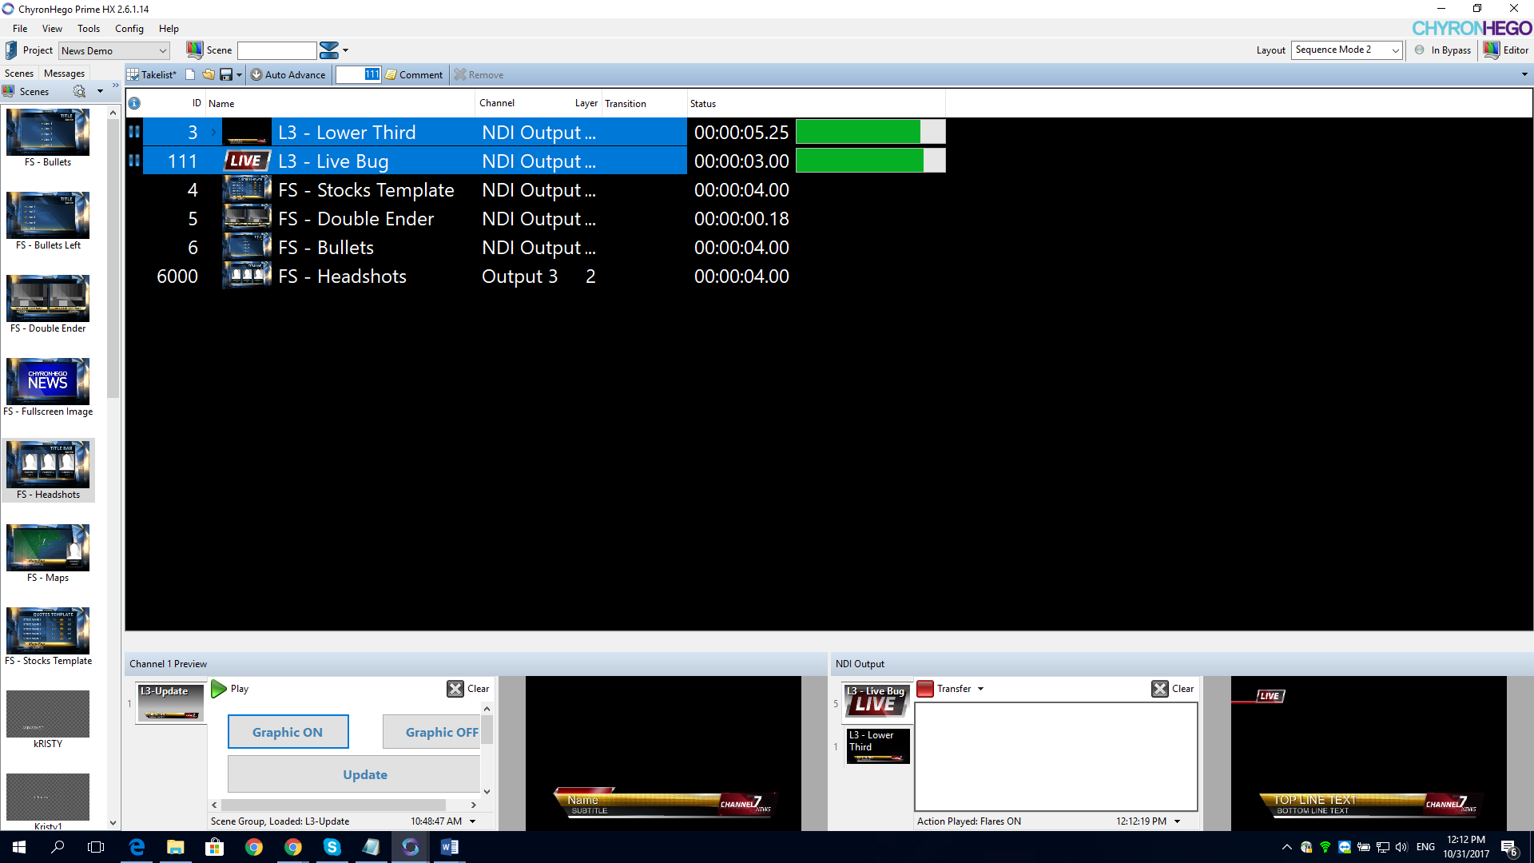Image resolution: width=1534 pixels, height=863 pixels.
Task: Select L3 - Live Bug output layer thumbnail
Action: coord(877,701)
